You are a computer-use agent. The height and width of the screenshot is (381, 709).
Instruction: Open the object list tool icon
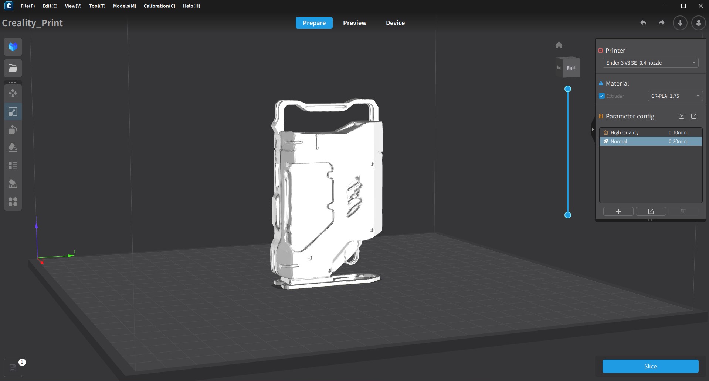[x=13, y=166]
